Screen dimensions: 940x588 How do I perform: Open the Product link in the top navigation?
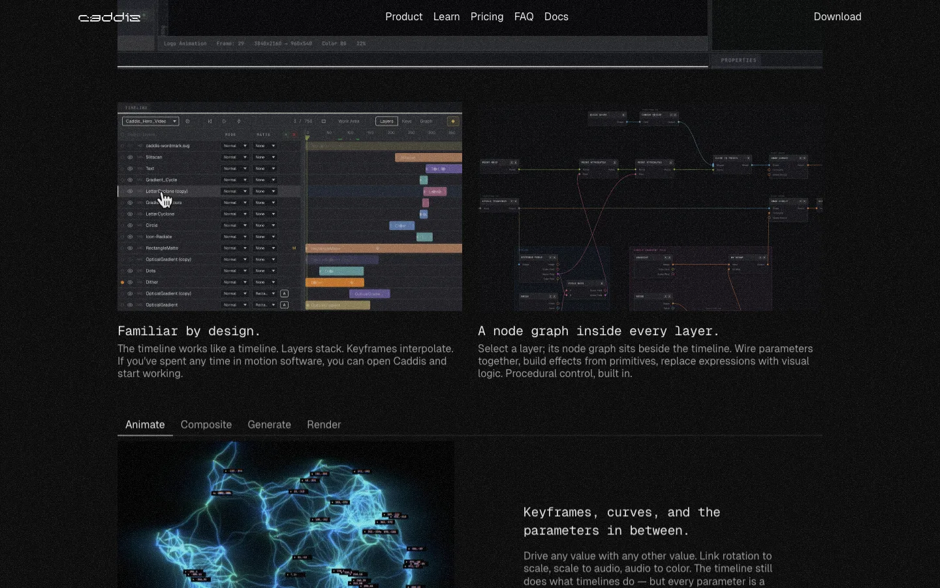404,17
